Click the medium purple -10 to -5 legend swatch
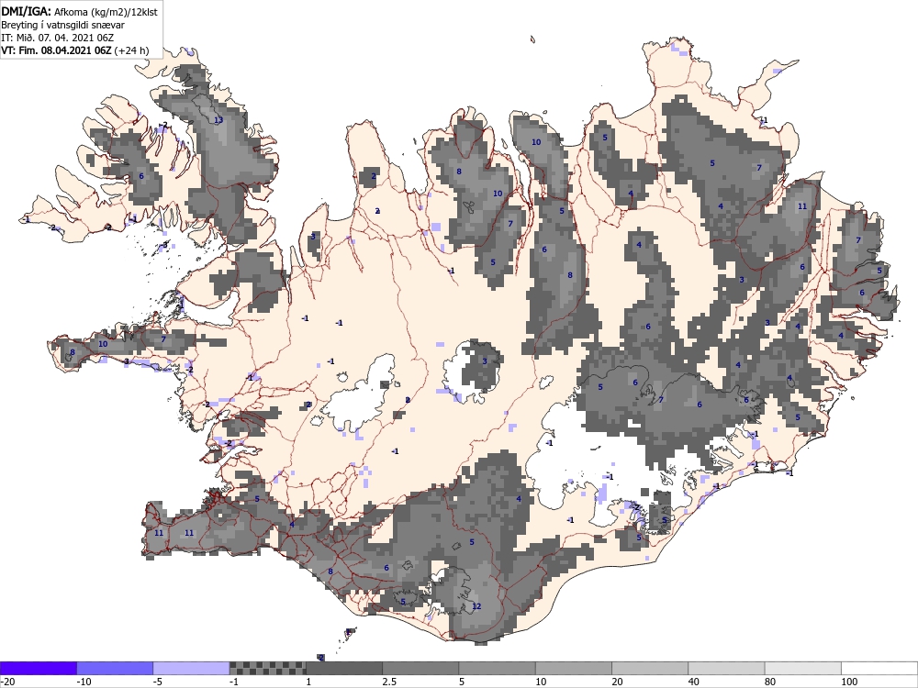The height and width of the screenshot is (688, 918). (115, 668)
